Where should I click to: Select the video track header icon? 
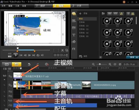pyautogui.click(x=10, y=76)
